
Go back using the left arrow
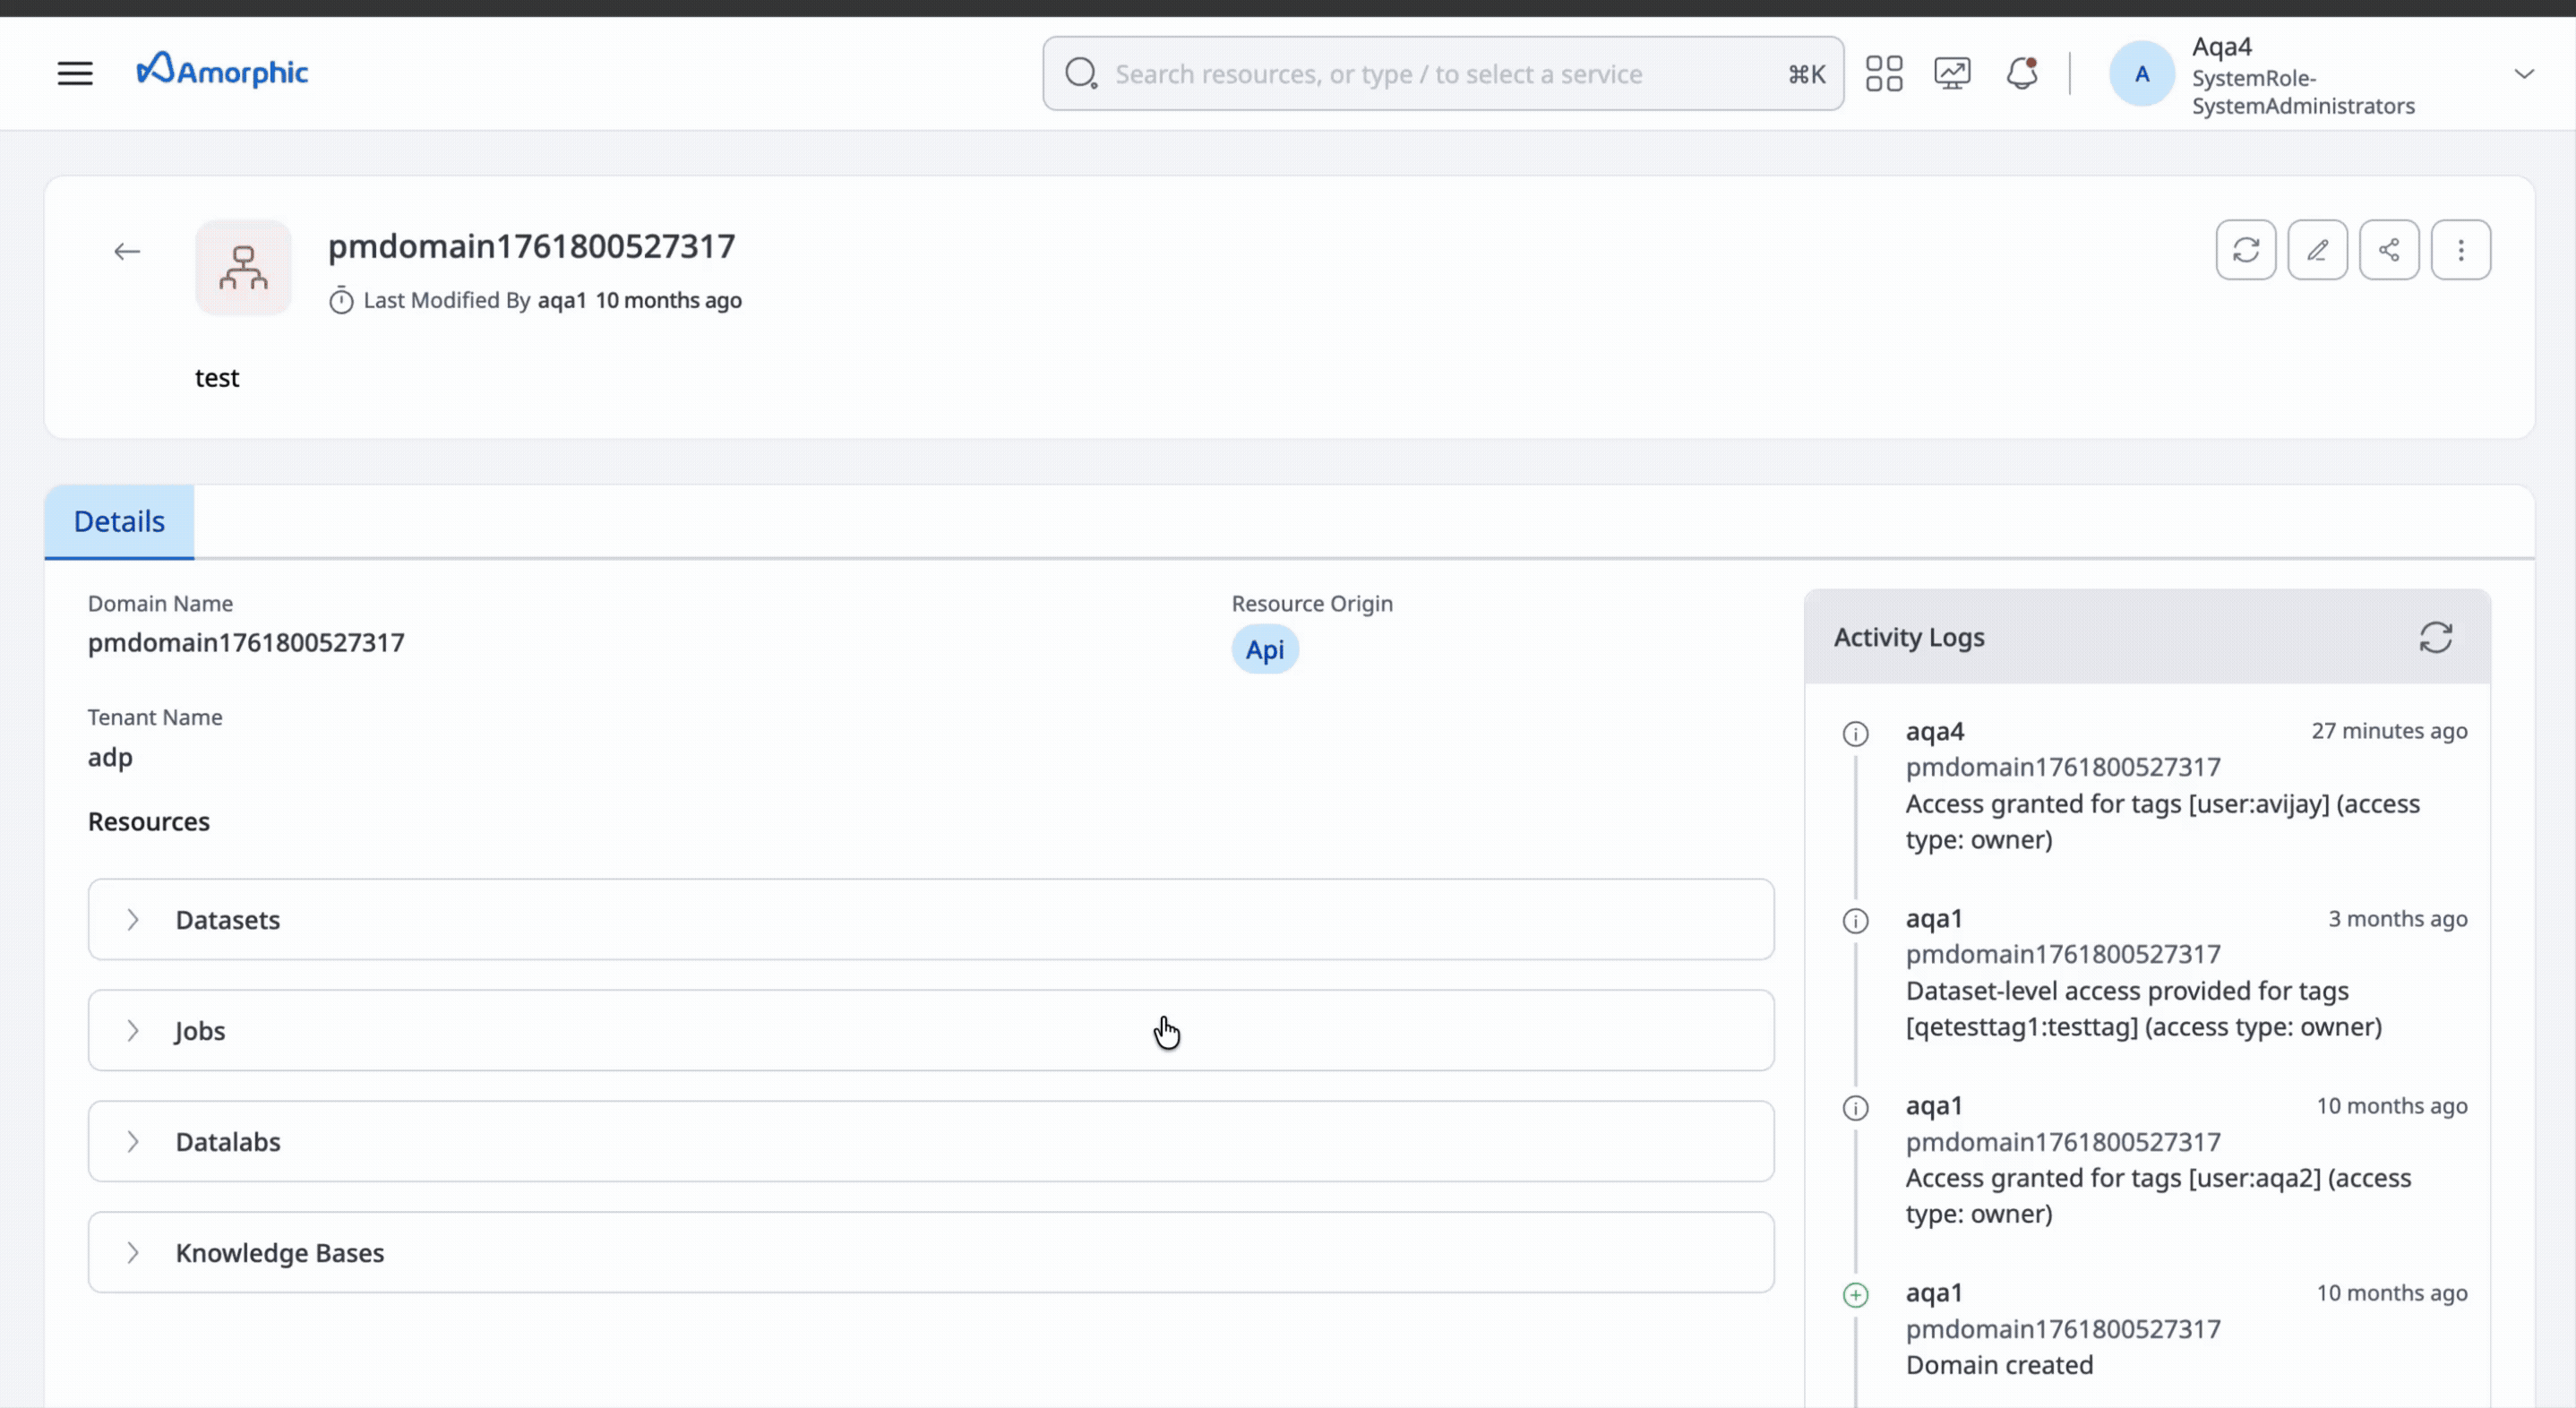[127, 252]
